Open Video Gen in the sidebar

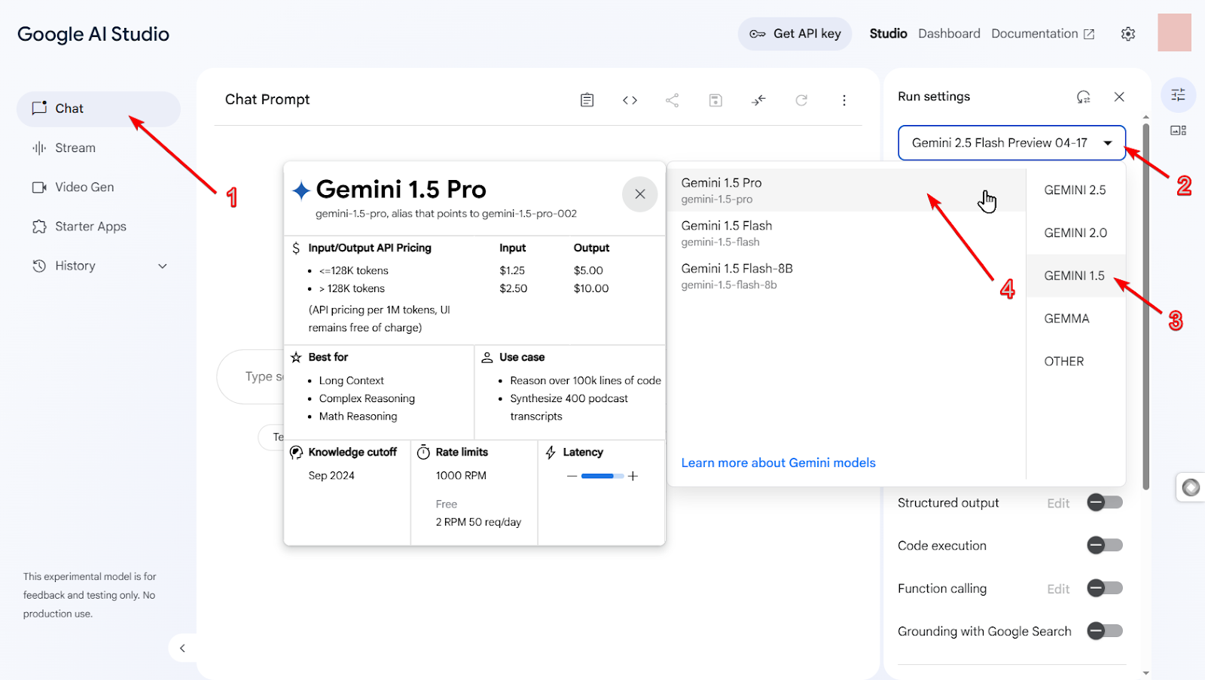pyautogui.click(x=99, y=187)
